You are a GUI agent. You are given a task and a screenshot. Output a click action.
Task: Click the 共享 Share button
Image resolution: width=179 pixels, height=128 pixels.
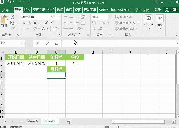171,10
